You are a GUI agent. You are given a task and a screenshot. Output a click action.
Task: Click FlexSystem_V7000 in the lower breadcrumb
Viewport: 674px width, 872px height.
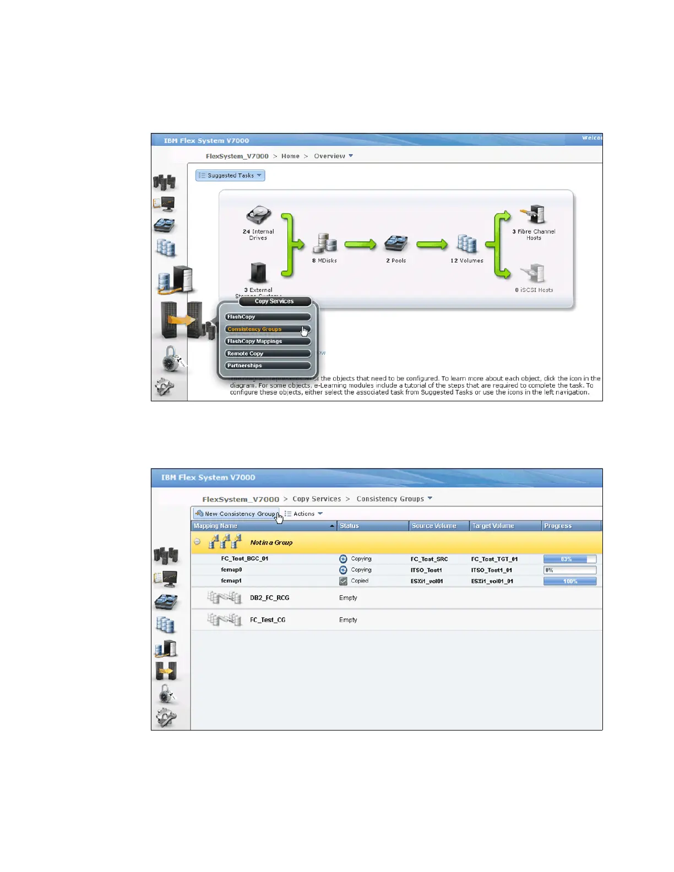[x=241, y=499]
